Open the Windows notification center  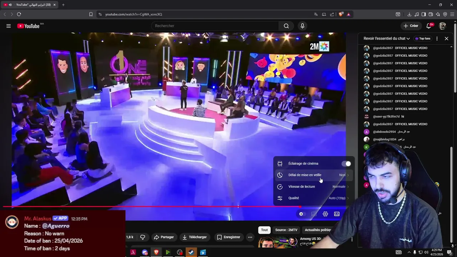450,252
